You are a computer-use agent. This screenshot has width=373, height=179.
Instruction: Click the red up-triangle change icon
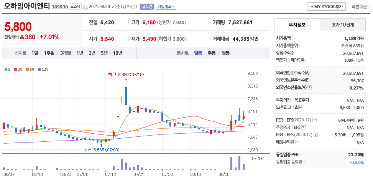pos(22,37)
